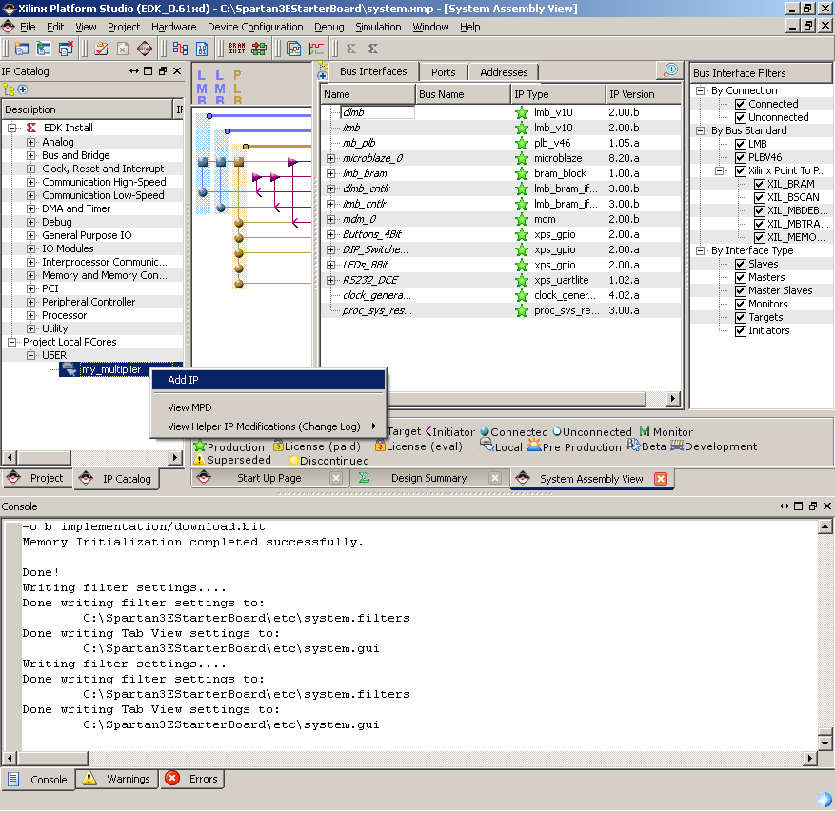835x813 pixels.
Task: Expand the microblaze_0 row
Action: coord(330,158)
